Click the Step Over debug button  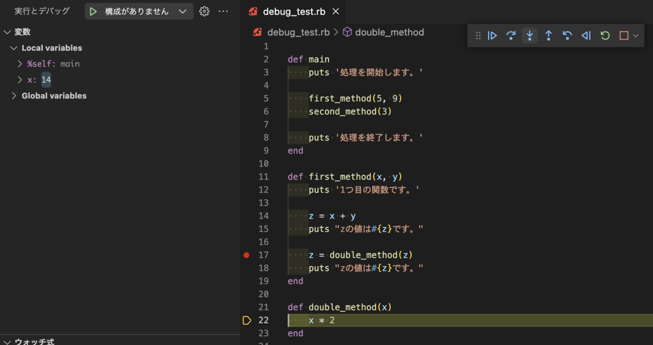point(511,36)
